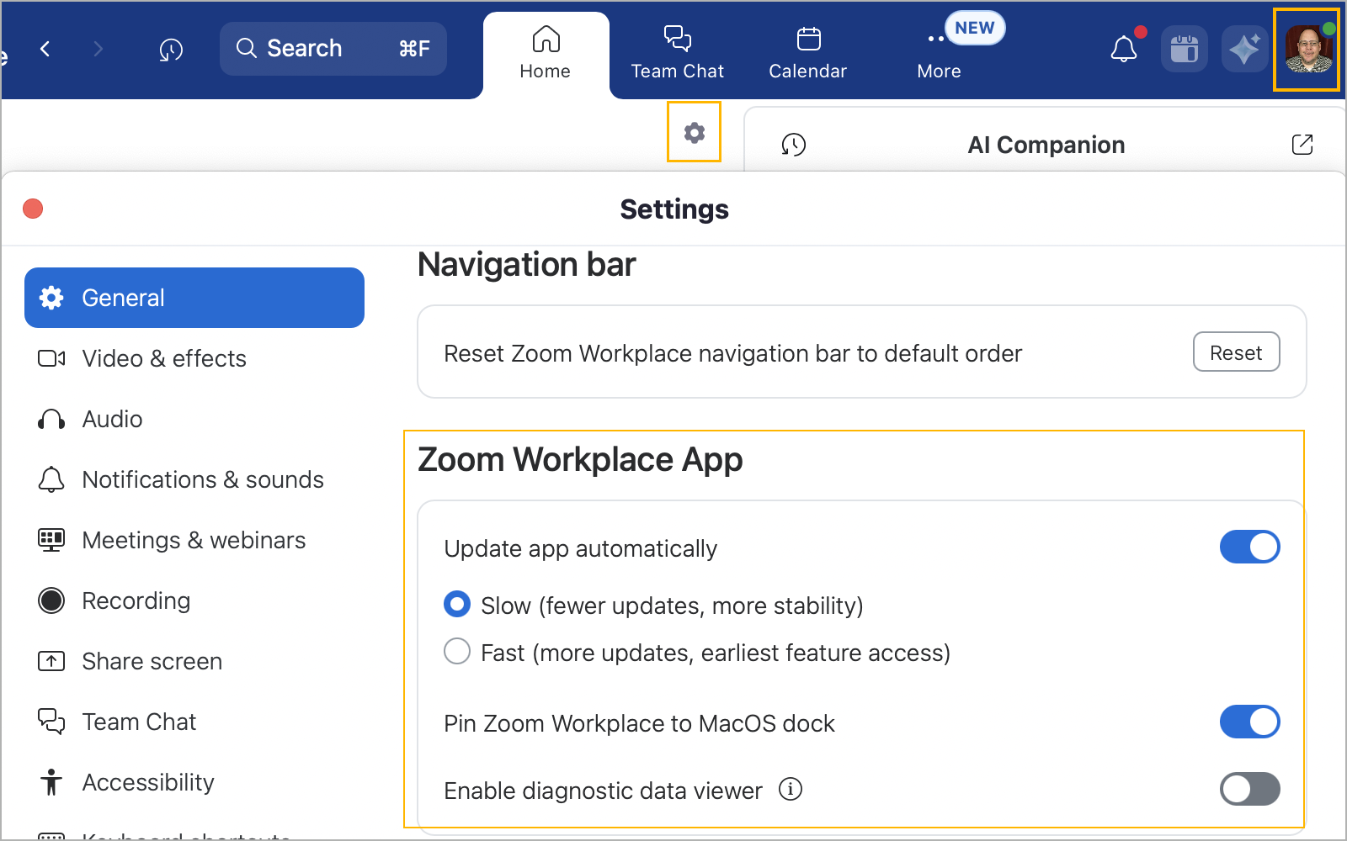Select Slow update channel radio button
Viewport: 1347px width, 841px height.
[x=457, y=605]
